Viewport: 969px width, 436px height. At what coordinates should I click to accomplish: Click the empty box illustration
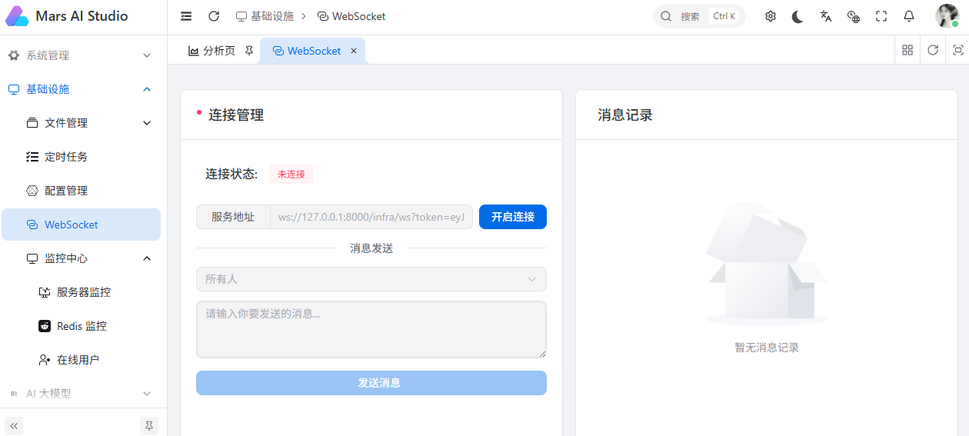click(767, 264)
